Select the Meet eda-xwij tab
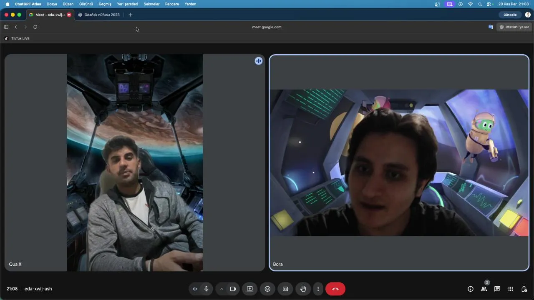Viewport: 534px width, 300px height. point(50,15)
